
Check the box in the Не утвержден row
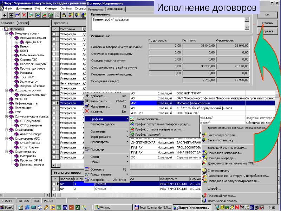click(x=54, y=83)
